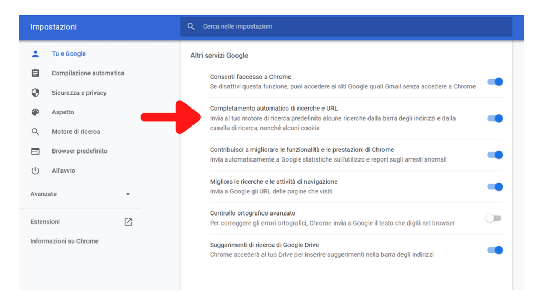543x305 pixels.
Task: Click the search icon in the settings search bar
Action: (191, 26)
